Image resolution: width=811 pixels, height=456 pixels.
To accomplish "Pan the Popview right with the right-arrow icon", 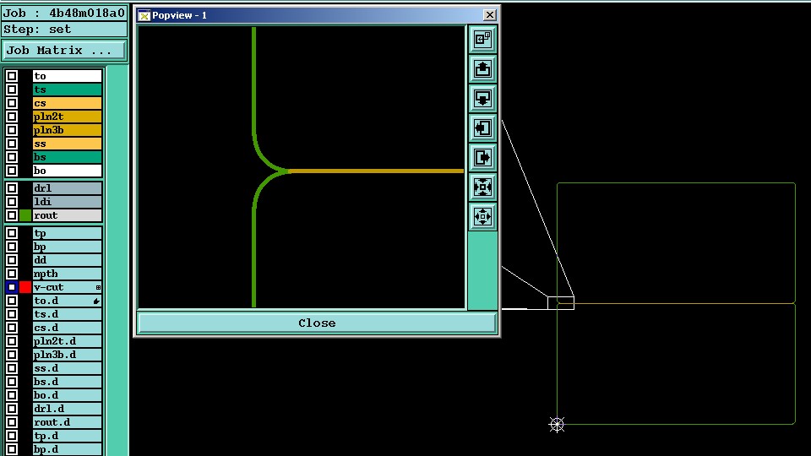I will (x=482, y=157).
